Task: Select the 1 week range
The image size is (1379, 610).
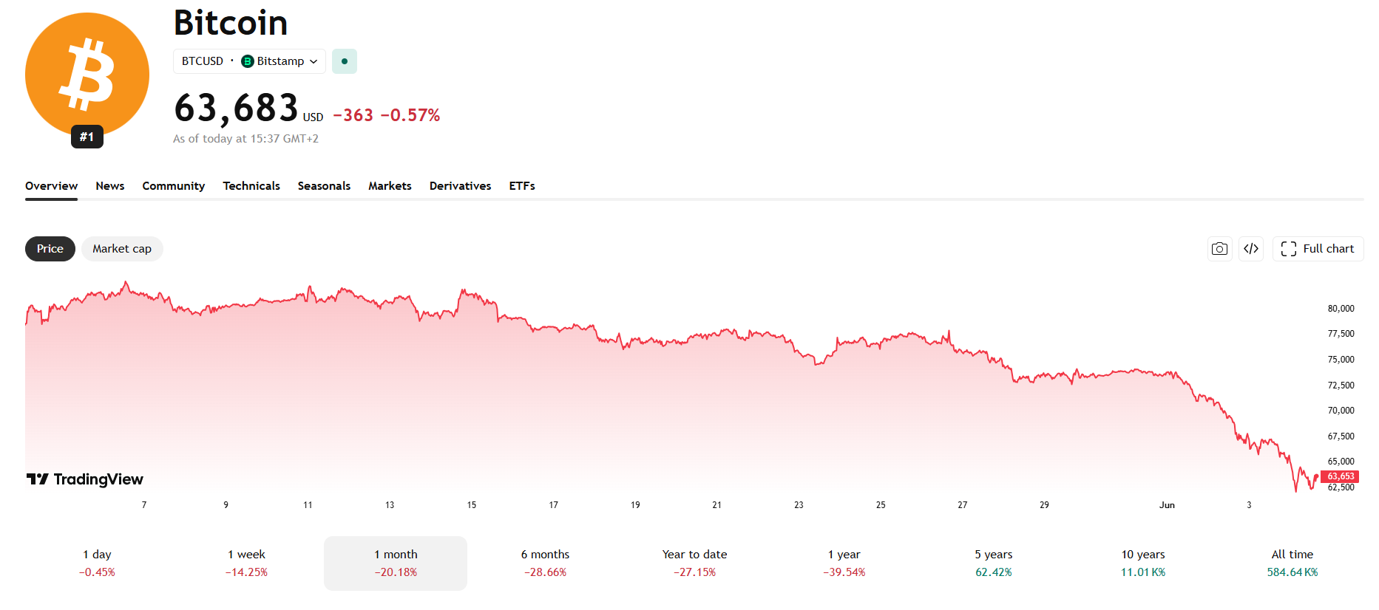Action: tap(246, 563)
